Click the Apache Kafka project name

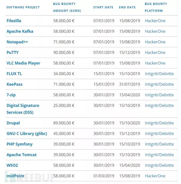click(x=20, y=31)
